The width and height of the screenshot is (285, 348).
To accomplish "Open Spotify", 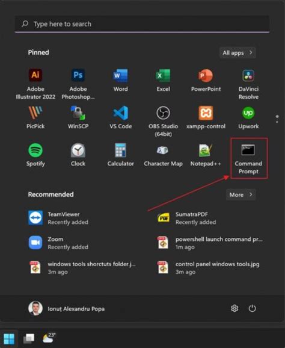I will (x=35, y=155).
